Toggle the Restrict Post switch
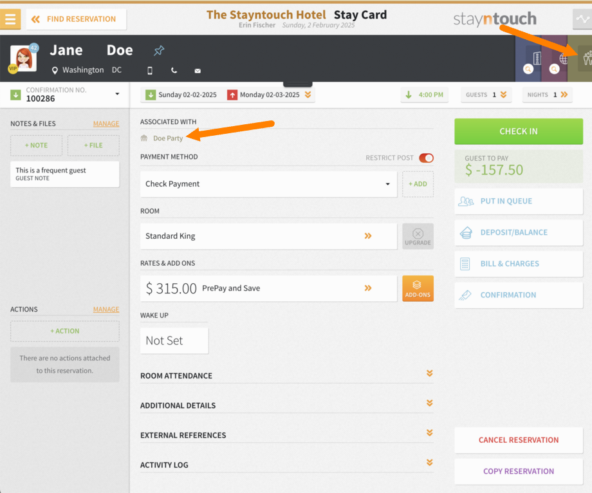 coord(426,158)
